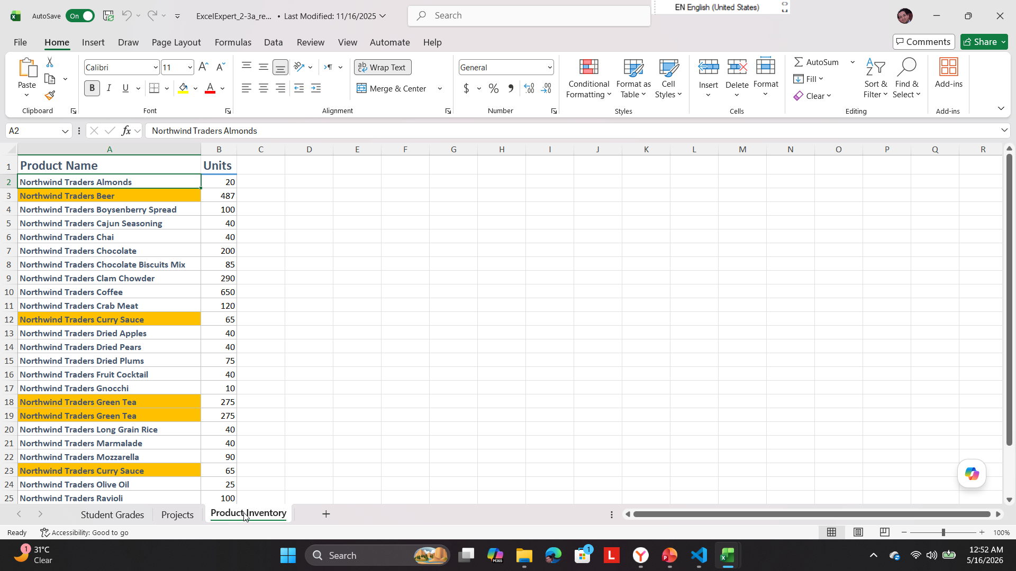Click the Decrease Decimal icon
Viewport: 1016px width, 571px height.
(x=547, y=88)
